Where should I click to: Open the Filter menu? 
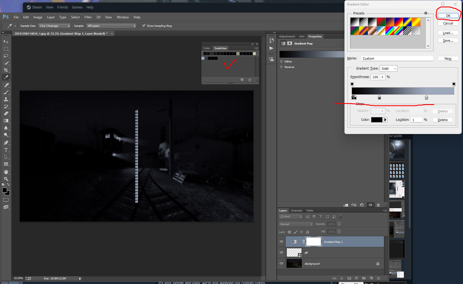pyautogui.click(x=88, y=17)
